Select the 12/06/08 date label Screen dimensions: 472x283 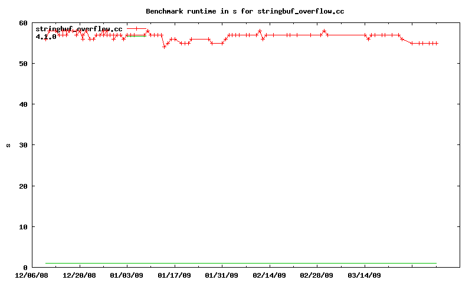32,275
